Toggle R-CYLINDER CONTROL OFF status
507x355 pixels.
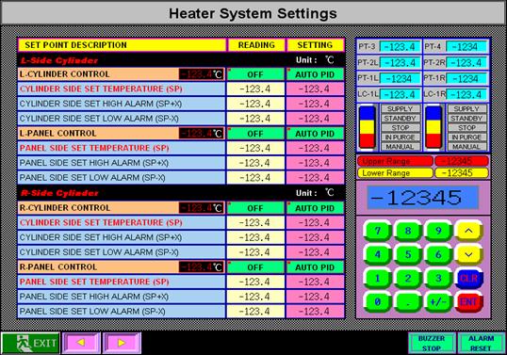point(255,208)
